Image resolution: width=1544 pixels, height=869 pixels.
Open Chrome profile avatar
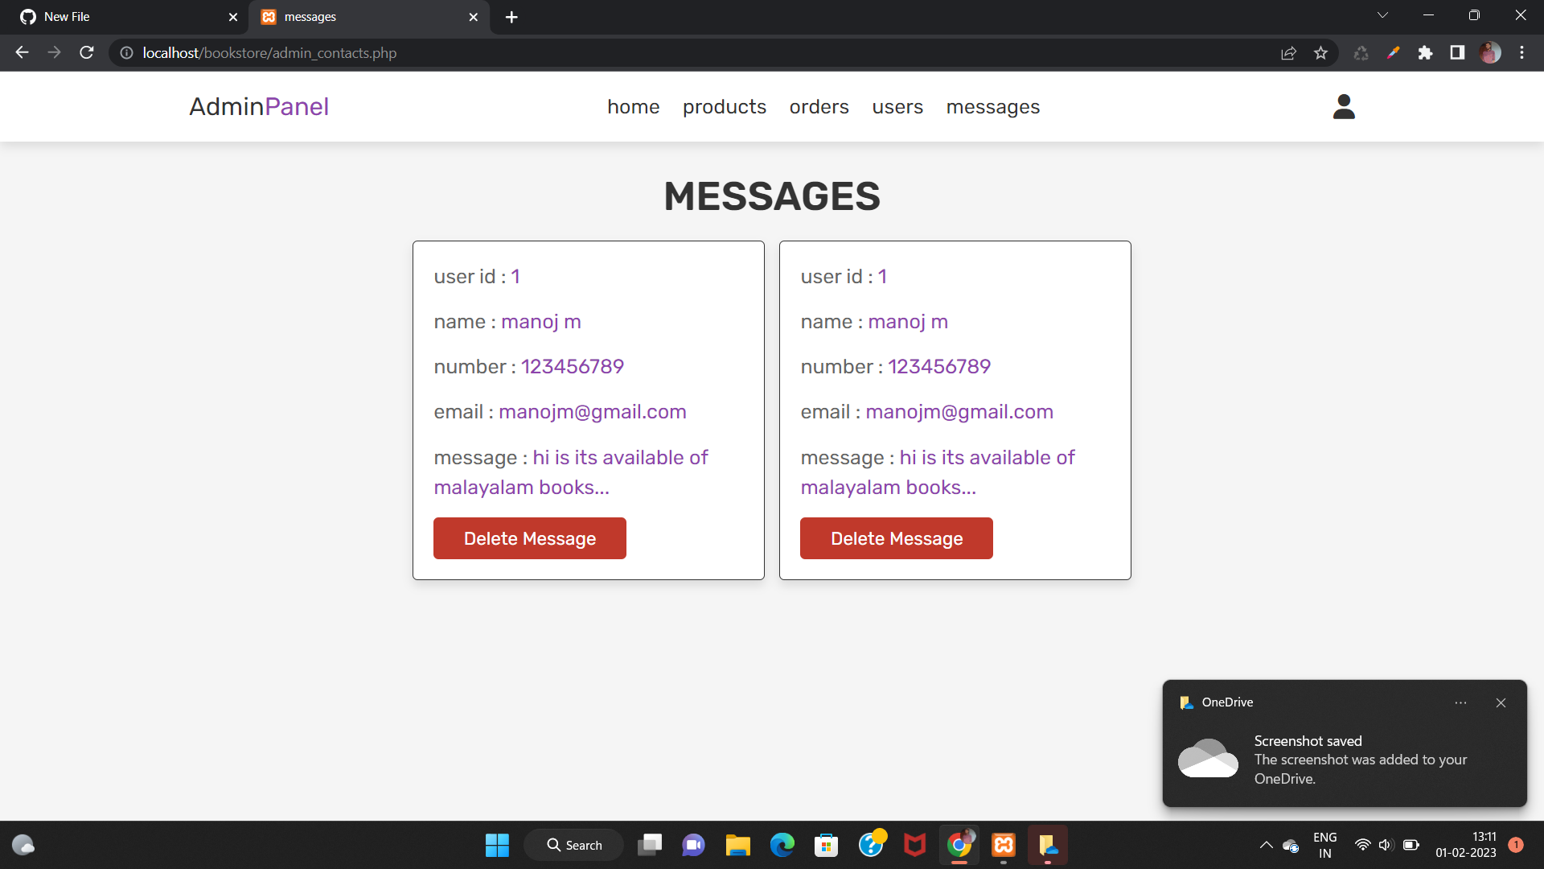[1490, 53]
